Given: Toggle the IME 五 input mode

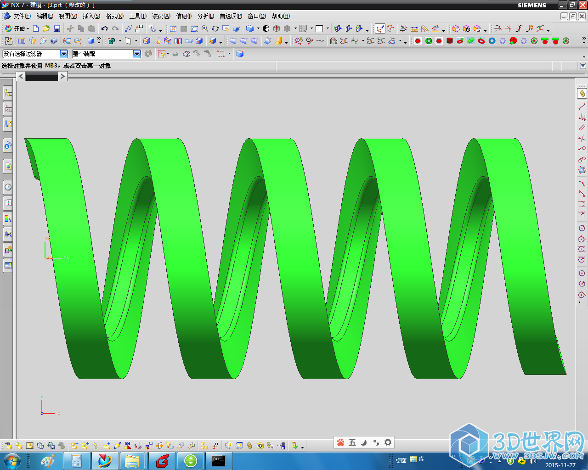Looking at the screenshot, I should point(352,442).
